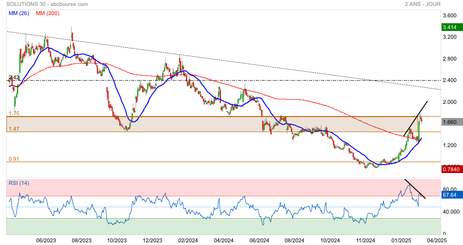Click the 08/2023 date axis label

pos(81,240)
